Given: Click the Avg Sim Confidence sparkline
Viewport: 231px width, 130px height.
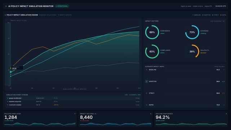Looking at the screenshot, I should coord(191,124).
